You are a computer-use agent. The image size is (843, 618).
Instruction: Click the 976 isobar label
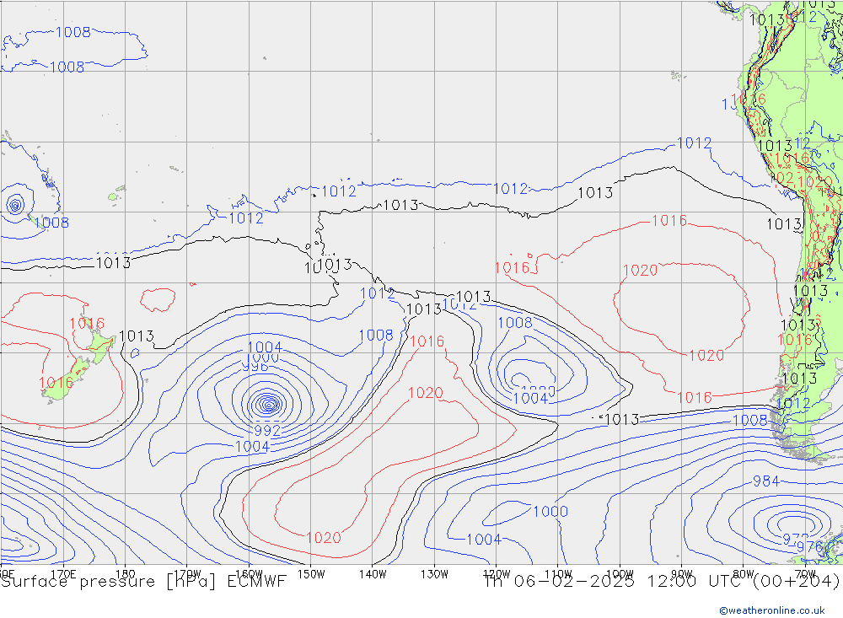809,546
